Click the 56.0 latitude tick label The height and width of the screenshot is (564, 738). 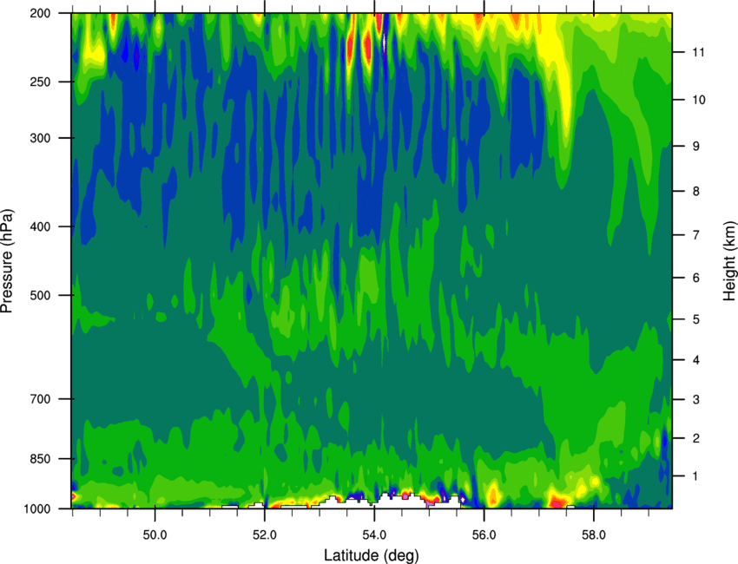click(x=484, y=535)
